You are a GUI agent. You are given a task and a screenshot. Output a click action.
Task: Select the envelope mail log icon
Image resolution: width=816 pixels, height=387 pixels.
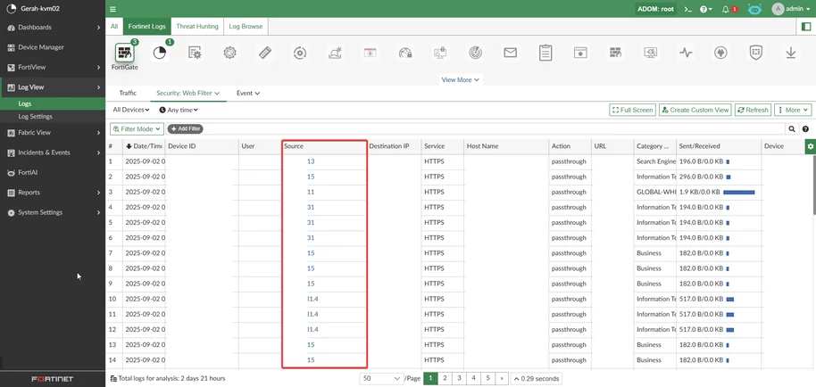pos(510,53)
